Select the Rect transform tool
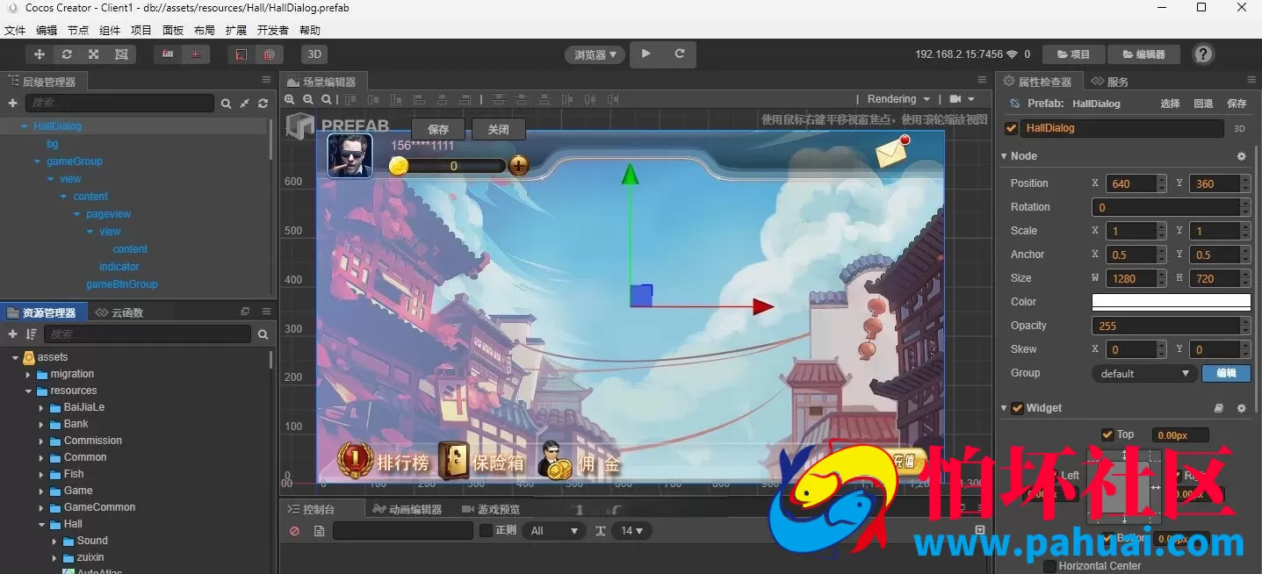Screen dimensions: 1262x574 [x=121, y=54]
